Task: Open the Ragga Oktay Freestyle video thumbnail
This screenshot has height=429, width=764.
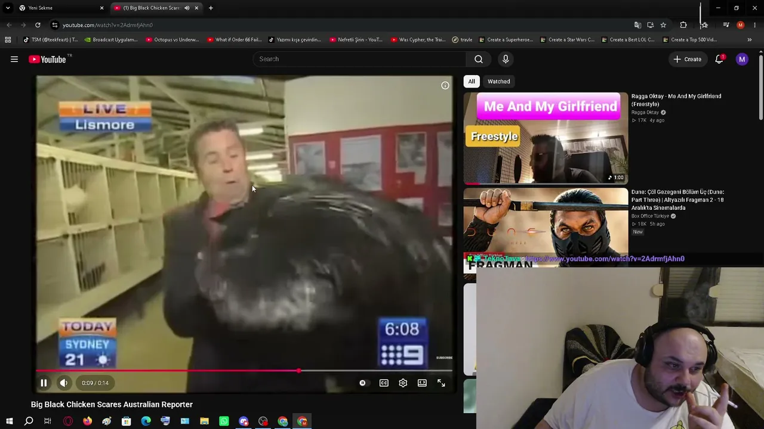Action: coord(546,138)
